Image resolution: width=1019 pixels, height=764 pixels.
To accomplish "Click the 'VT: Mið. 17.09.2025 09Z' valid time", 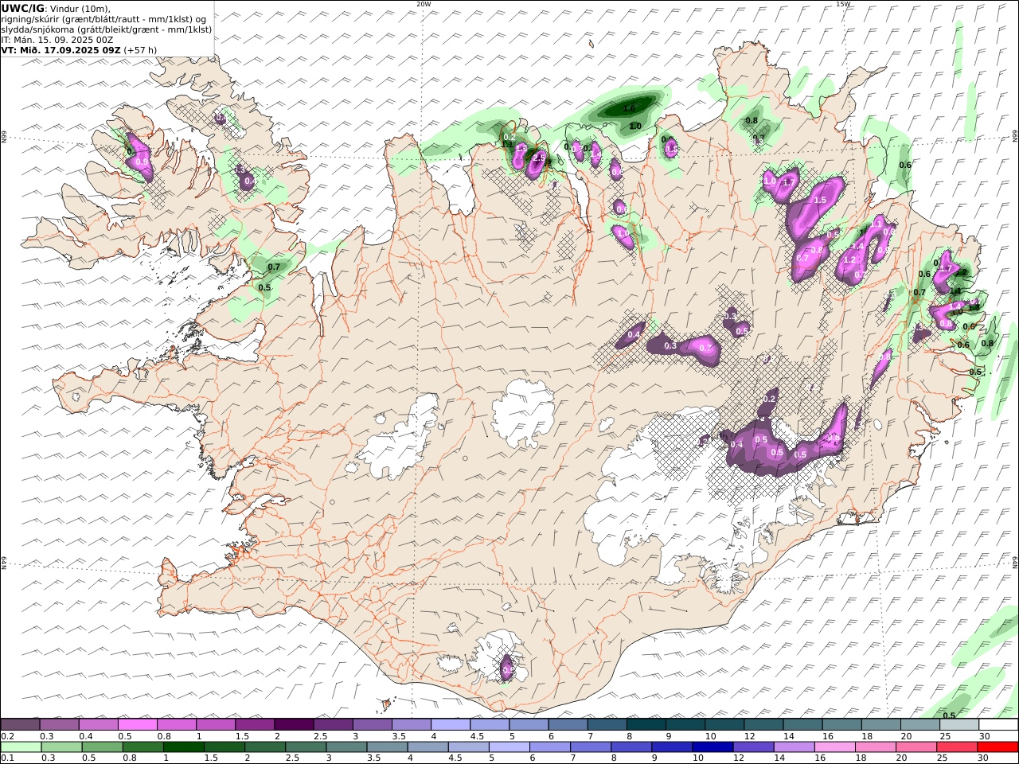I will (61, 49).
